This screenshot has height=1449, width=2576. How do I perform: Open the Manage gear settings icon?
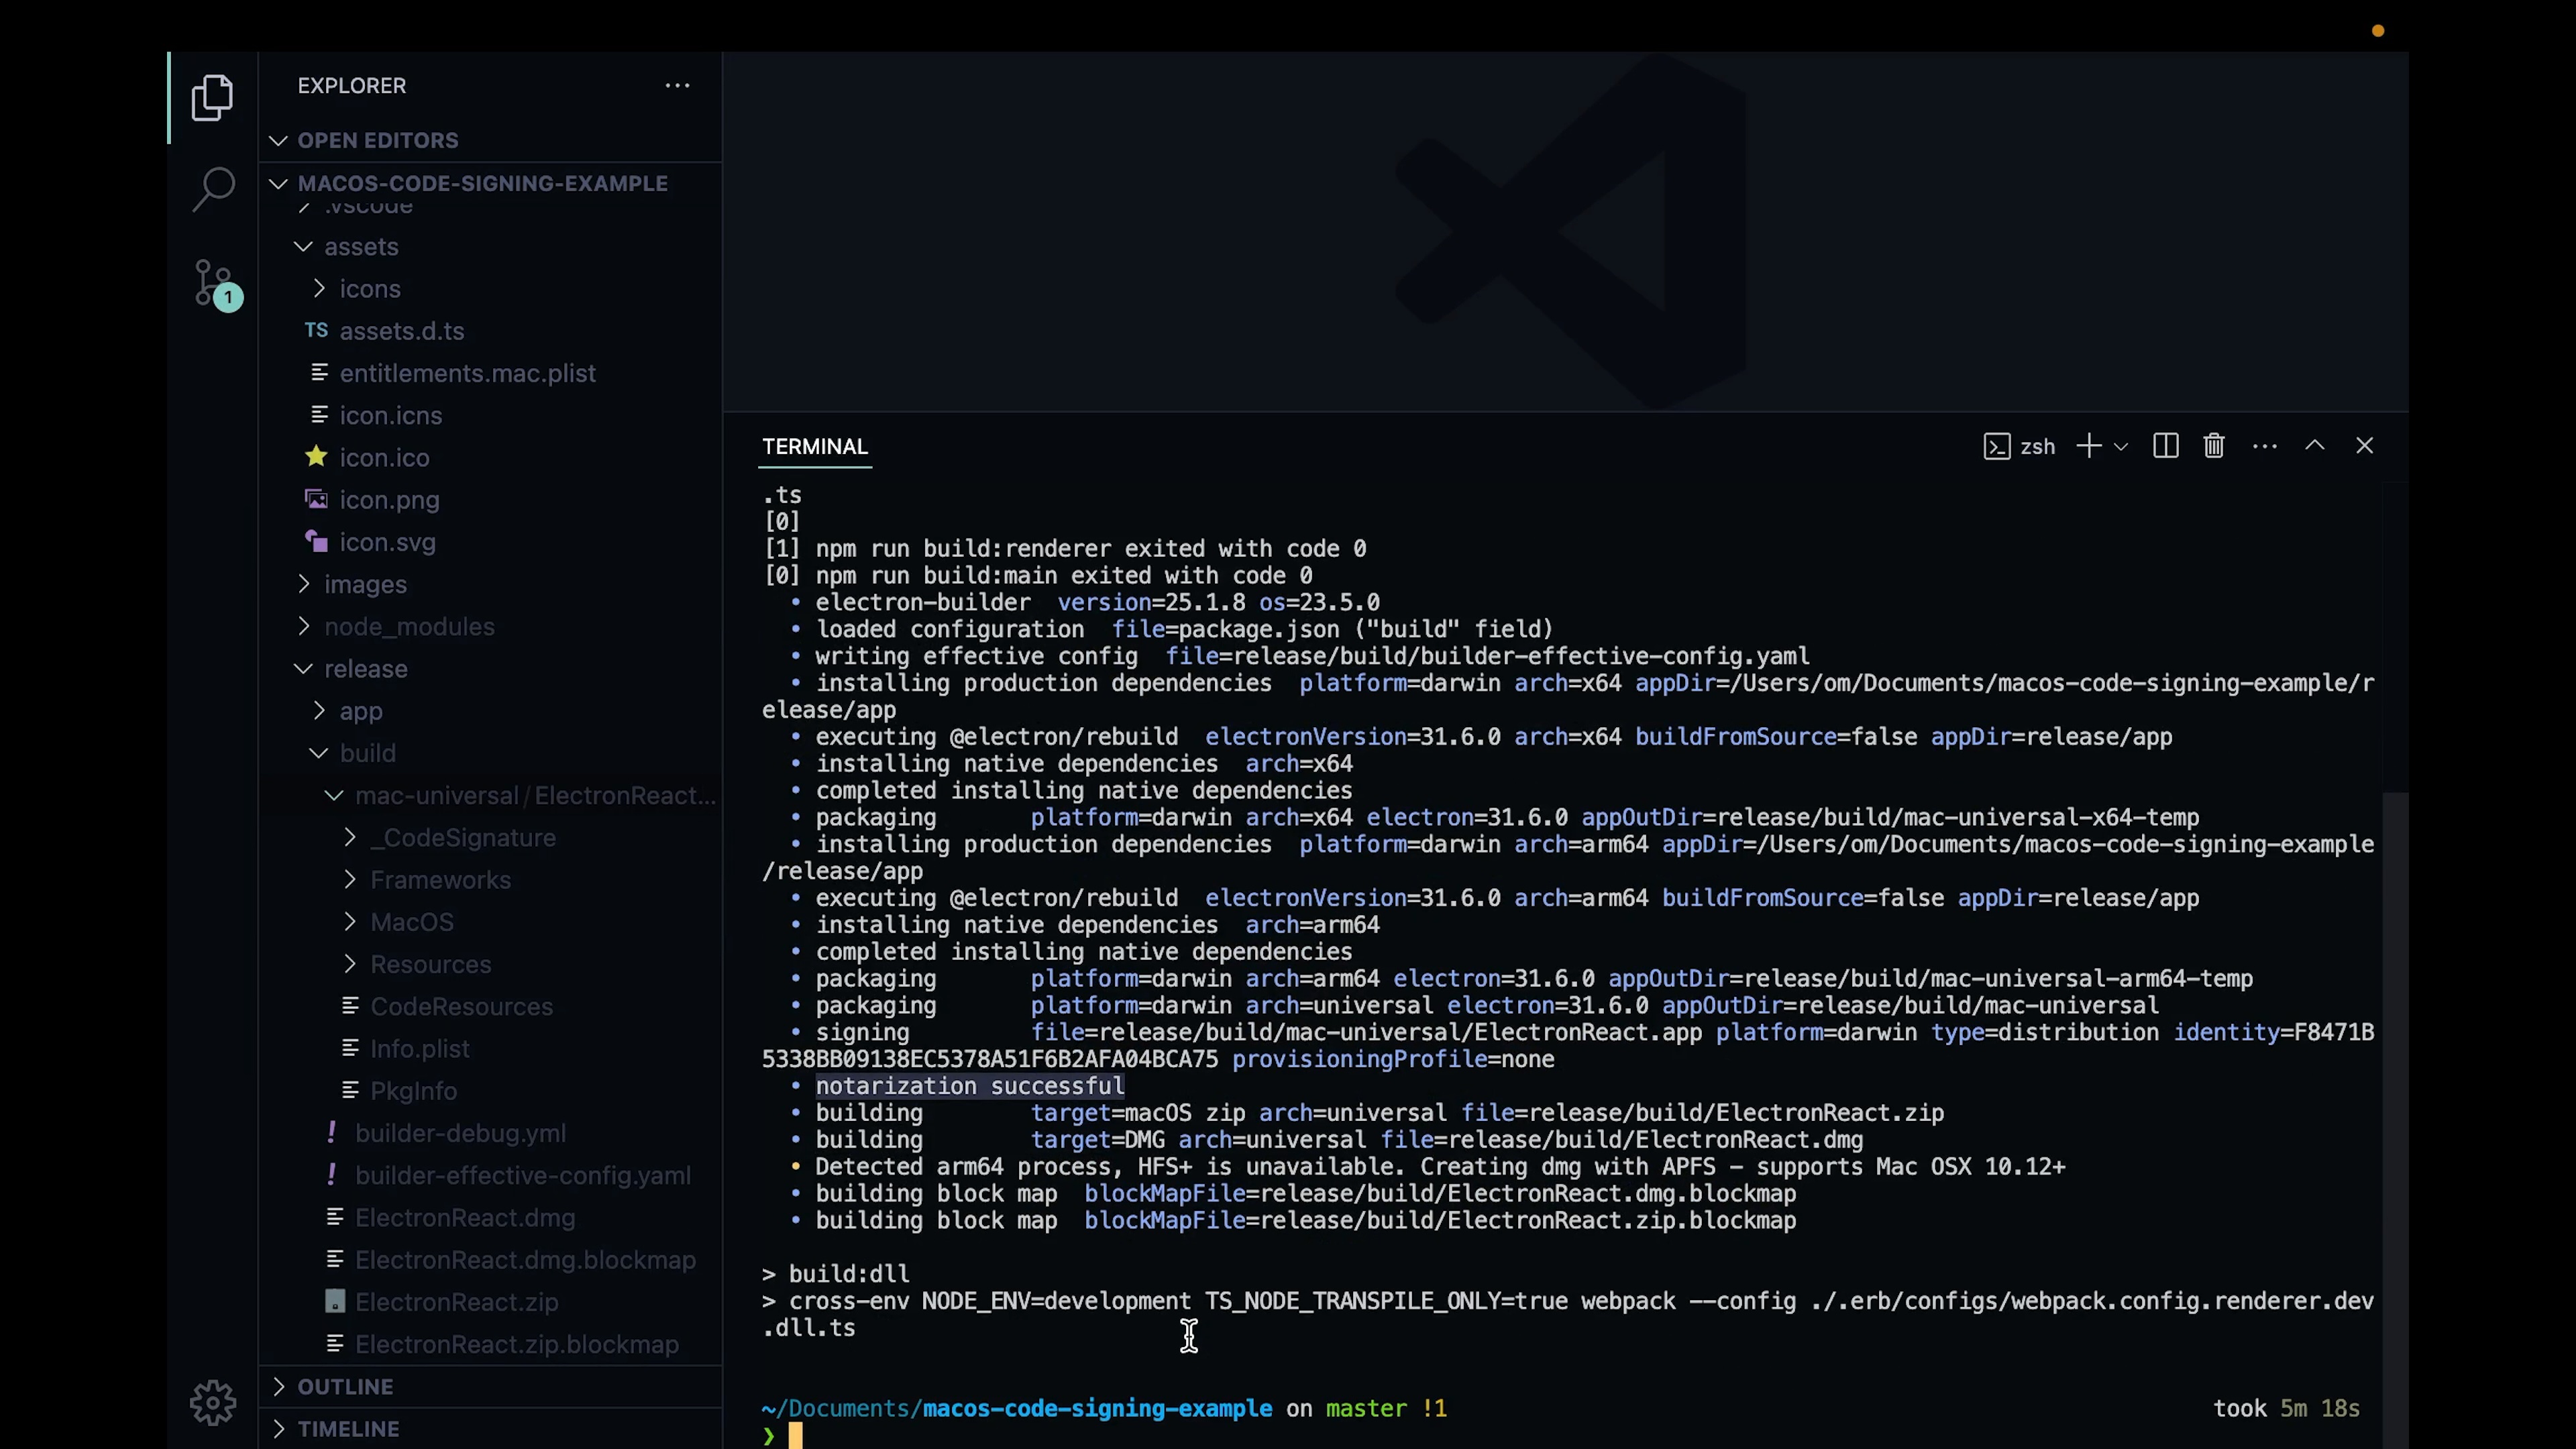pos(212,1403)
